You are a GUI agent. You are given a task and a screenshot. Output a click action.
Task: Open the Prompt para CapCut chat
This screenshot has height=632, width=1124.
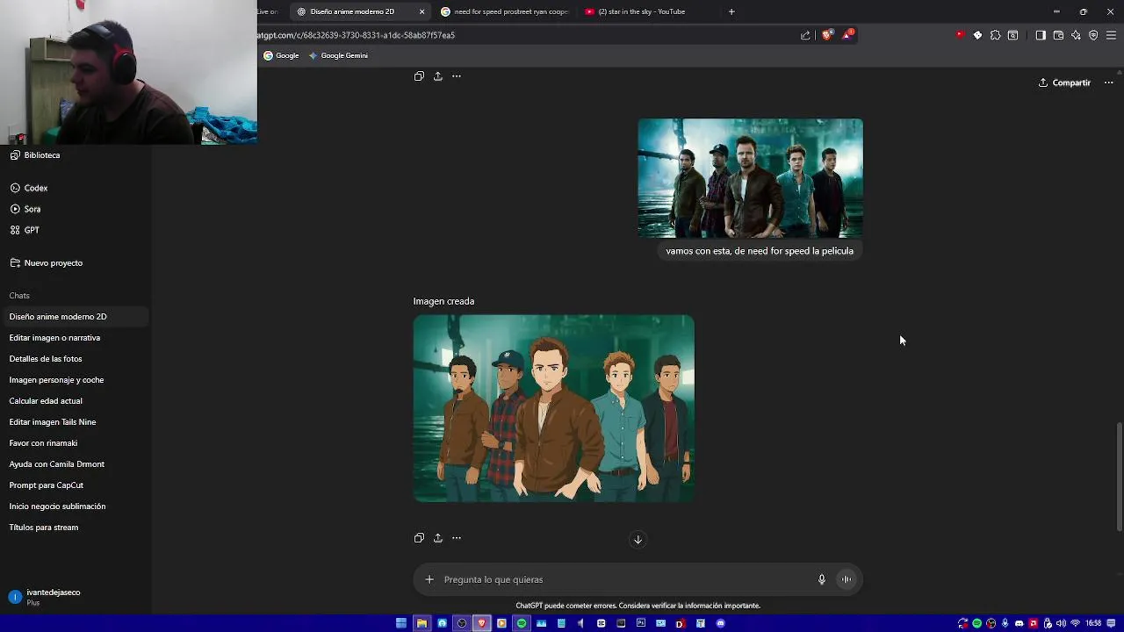(76, 485)
